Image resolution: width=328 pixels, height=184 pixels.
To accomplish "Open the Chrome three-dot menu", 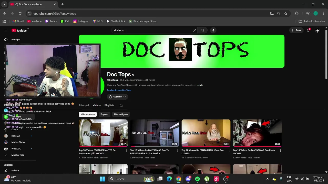I will coord(323,14).
